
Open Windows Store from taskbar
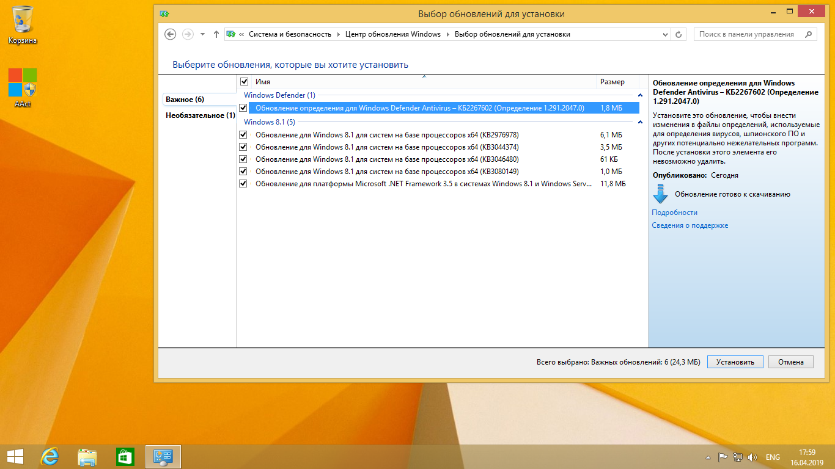[x=125, y=456]
